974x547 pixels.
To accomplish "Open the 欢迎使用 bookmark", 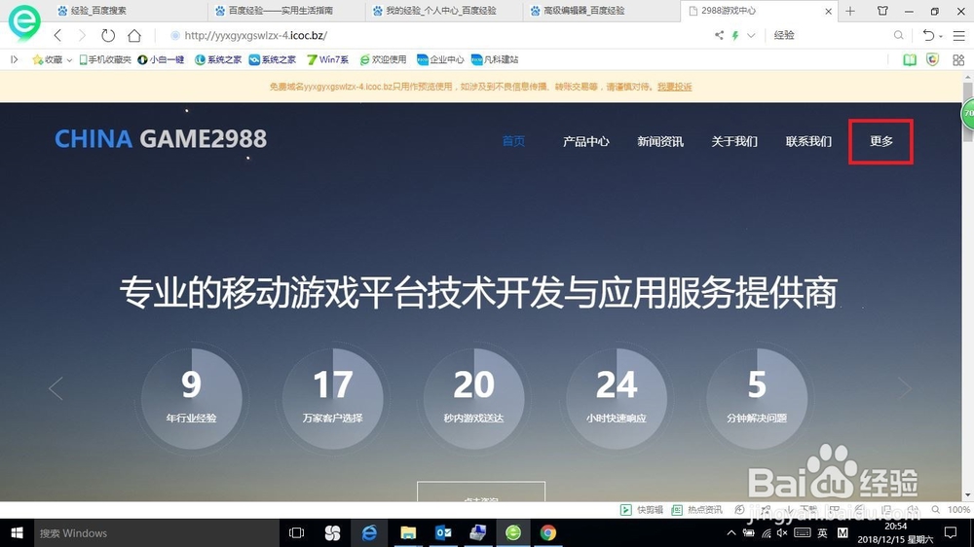I will coord(383,59).
